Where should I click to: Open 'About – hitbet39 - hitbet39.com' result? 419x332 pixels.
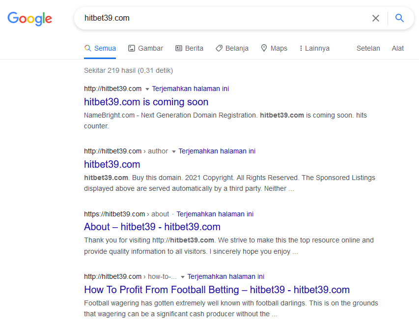(x=152, y=227)
